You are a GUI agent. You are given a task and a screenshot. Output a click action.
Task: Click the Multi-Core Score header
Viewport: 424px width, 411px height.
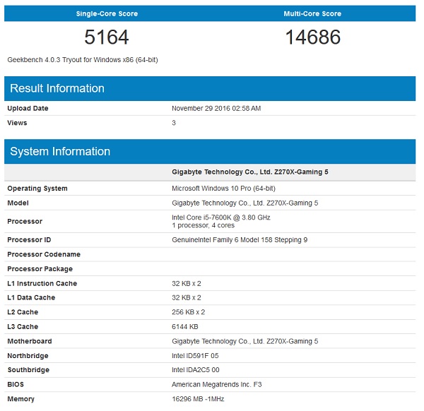[312, 13]
